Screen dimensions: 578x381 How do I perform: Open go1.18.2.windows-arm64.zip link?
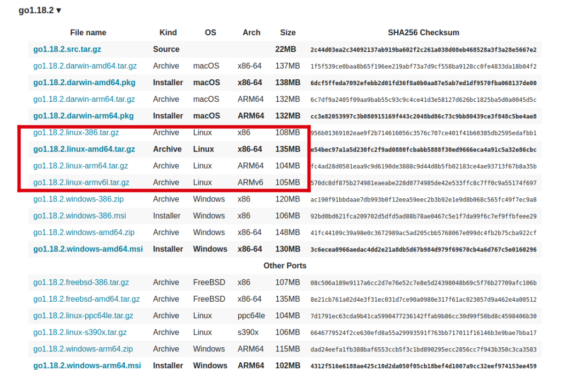(x=83, y=349)
